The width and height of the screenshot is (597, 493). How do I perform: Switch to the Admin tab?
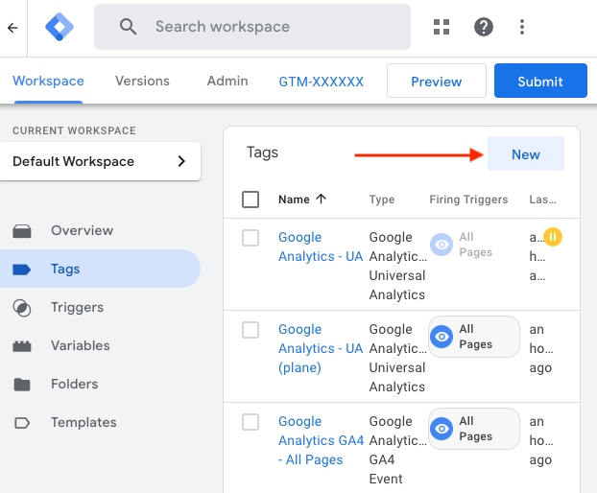pos(227,82)
